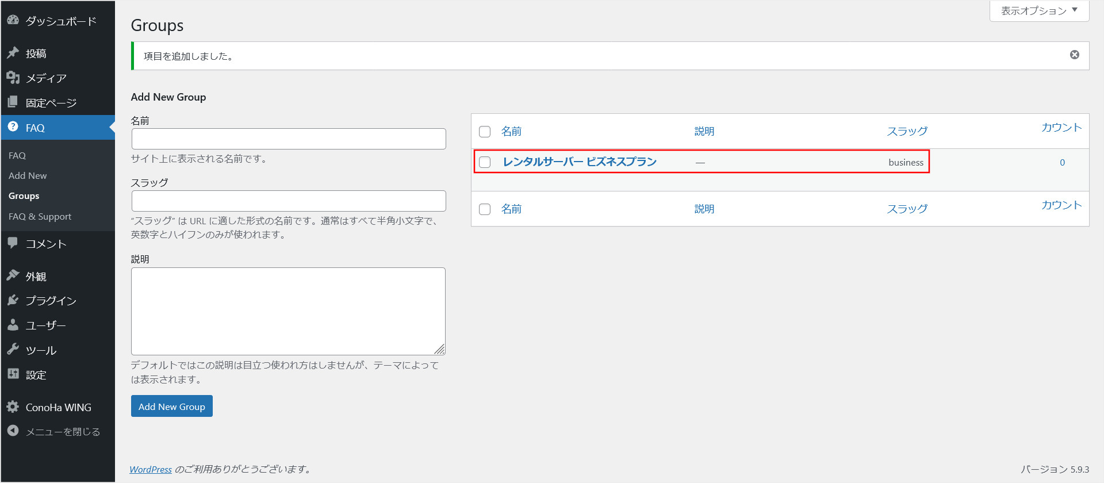The width and height of the screenshot is (1104, 483).
Task: Open FAQ & Support submenu link
Action: click(40, 216)
